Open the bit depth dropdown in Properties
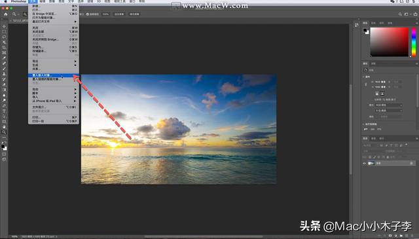Image resolution: width=419 pixels, height=239 pixels. [389, 111]
